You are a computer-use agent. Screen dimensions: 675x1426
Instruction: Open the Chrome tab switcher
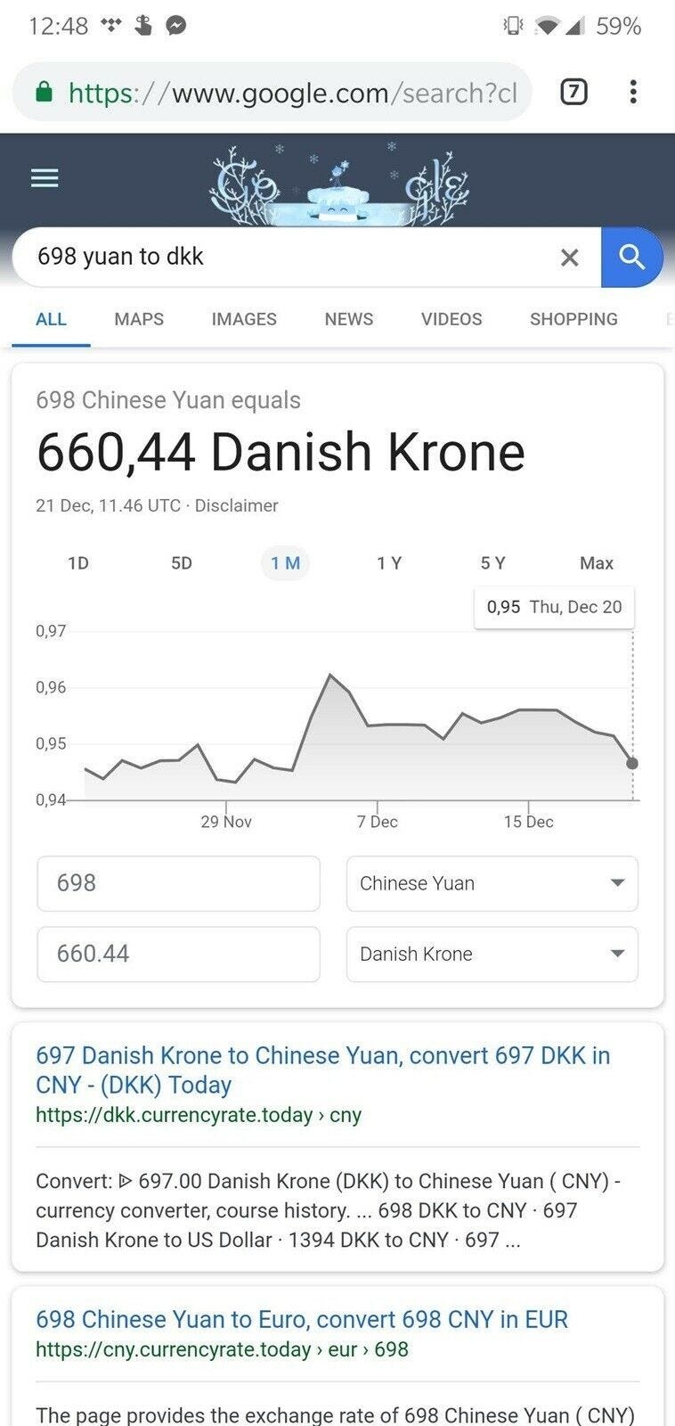tap(573, 91)
